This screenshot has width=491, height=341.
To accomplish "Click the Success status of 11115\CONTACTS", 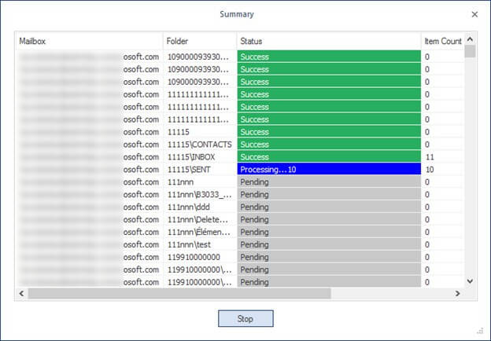I will pos(329,144).
